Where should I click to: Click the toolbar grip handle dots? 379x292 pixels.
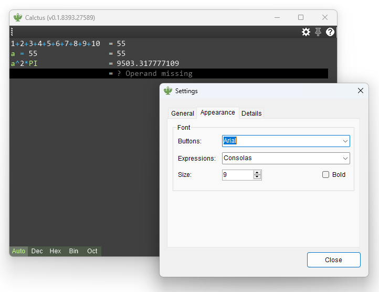tap(12, 32)
